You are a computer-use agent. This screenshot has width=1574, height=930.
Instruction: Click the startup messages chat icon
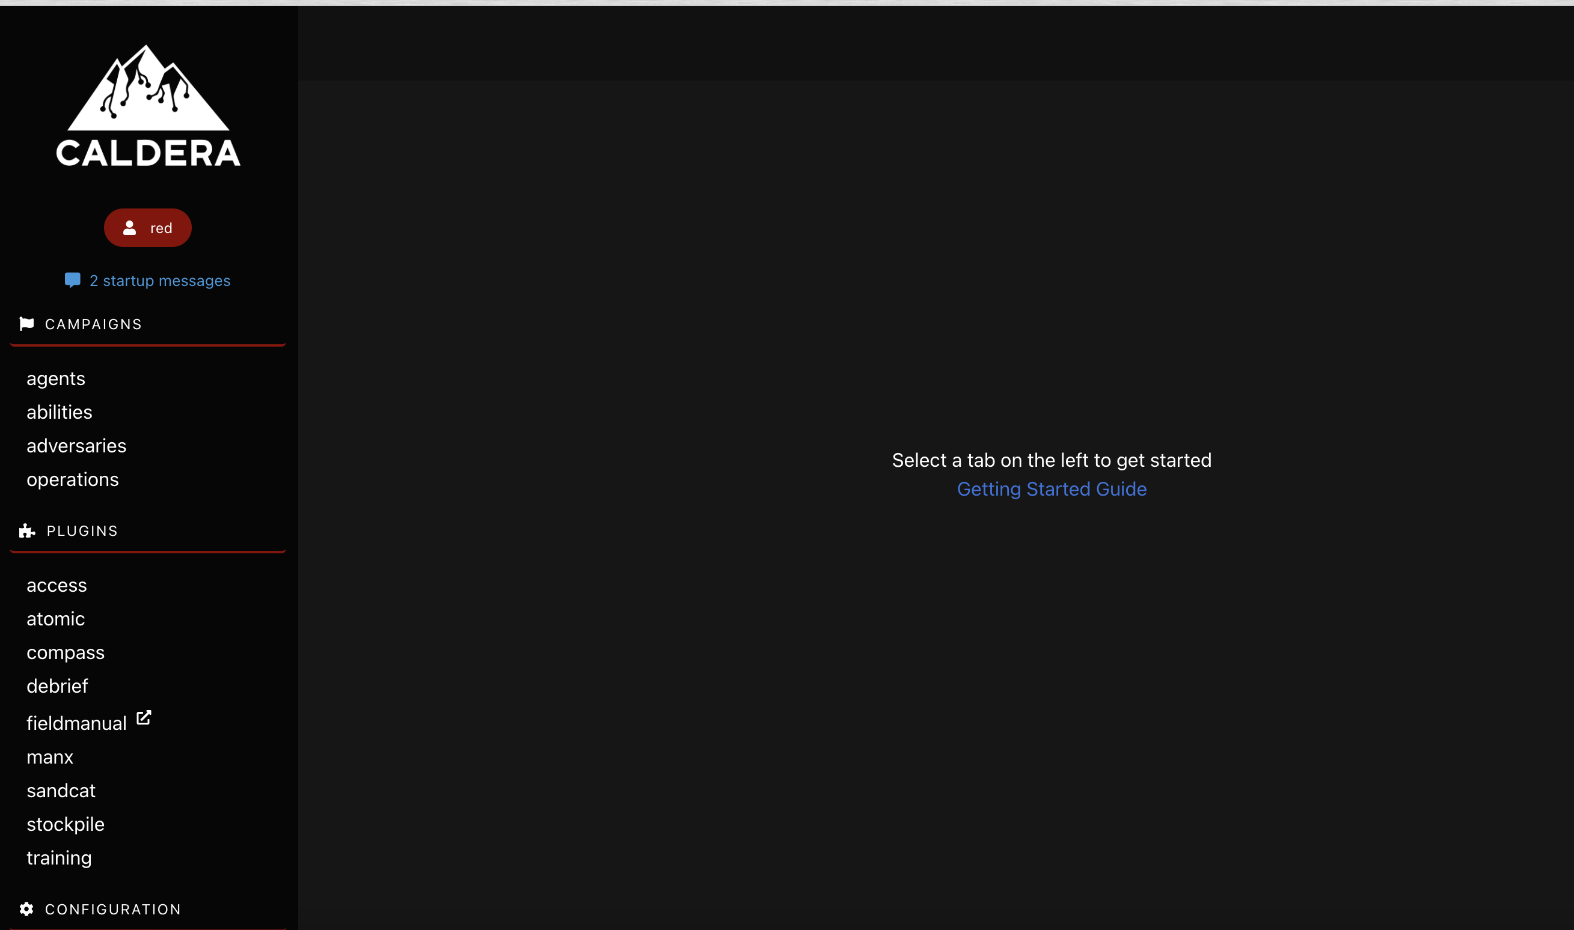[72, 280]
